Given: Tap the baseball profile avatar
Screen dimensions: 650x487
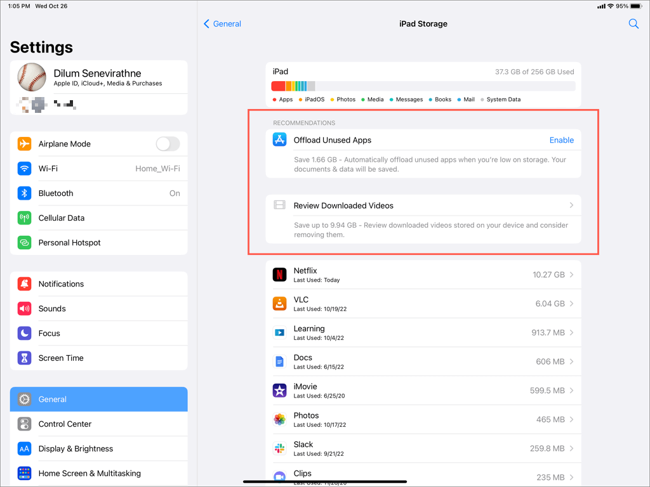Looking at the screenshot, I should tap(32, 77).
